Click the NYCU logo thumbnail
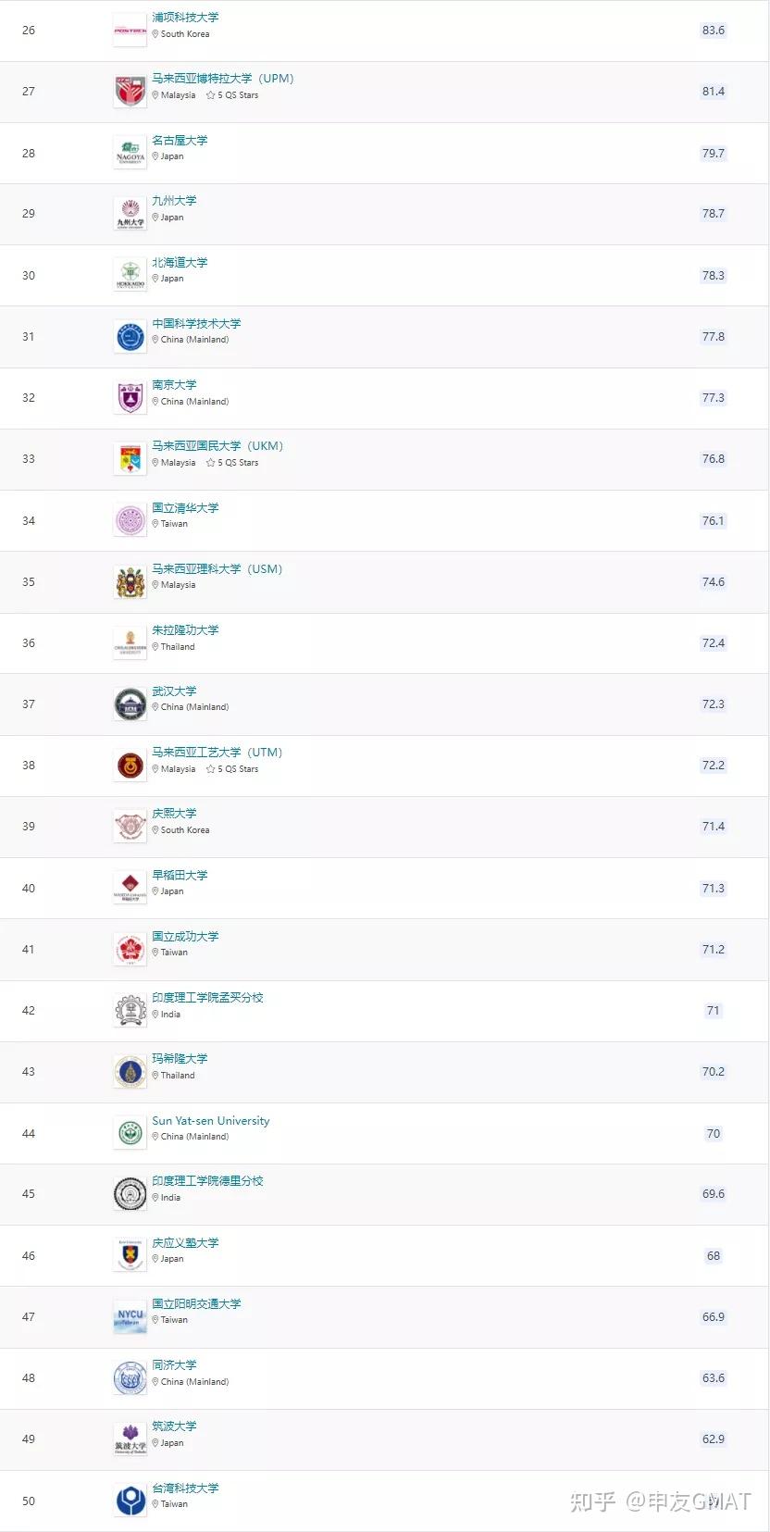Screen dimensions: 770x1532 (130, 1317)
